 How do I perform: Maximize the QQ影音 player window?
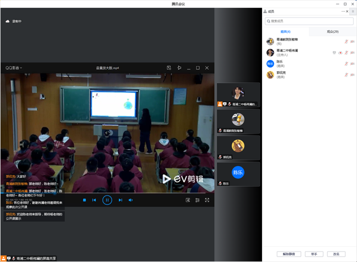tap(198, 68)
